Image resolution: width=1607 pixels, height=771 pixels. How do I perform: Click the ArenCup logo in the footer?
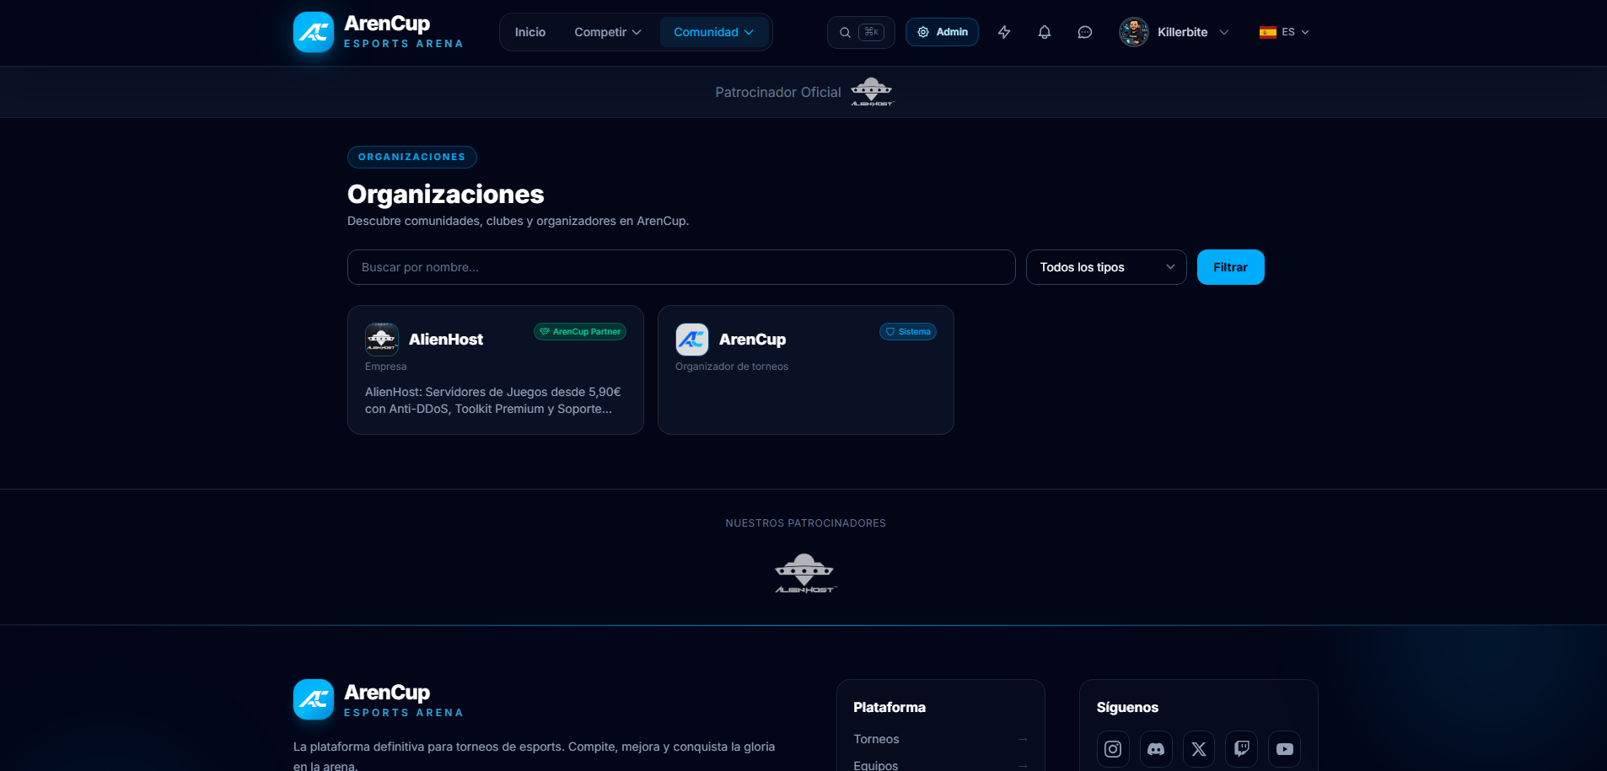379,700
